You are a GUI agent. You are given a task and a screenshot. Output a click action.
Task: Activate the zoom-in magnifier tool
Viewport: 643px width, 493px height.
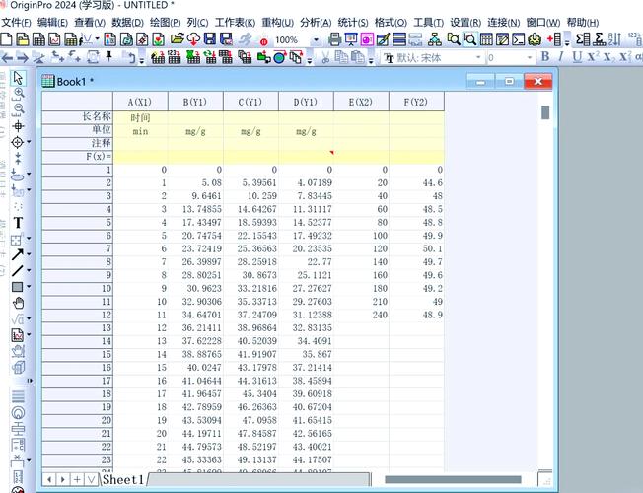pyautogui.click(x=18, y=94)
